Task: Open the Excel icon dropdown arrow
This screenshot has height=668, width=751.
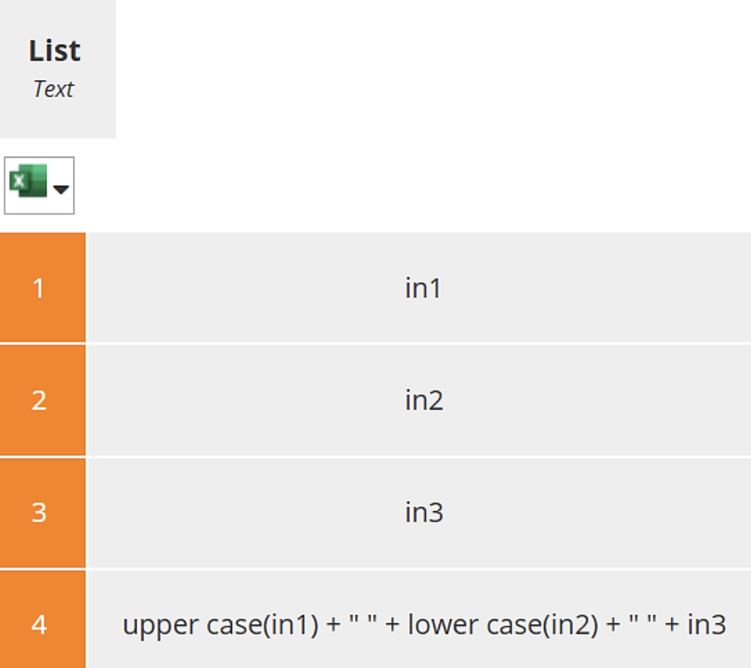Action: click(x=60, y=189)
